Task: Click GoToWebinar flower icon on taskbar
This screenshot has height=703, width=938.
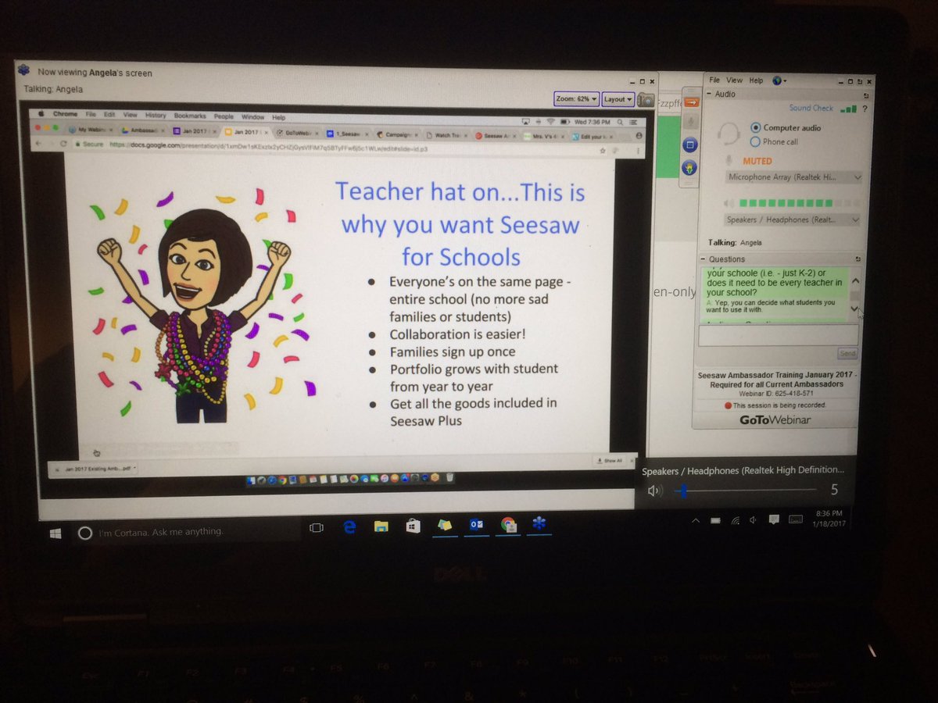Action: tap(539, 523)
